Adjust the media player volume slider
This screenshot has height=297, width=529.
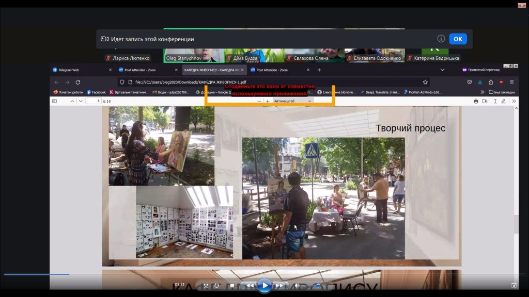(318, 286)
